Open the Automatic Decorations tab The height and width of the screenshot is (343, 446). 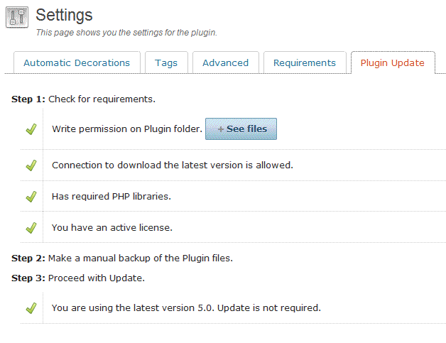tap(77, 62)
